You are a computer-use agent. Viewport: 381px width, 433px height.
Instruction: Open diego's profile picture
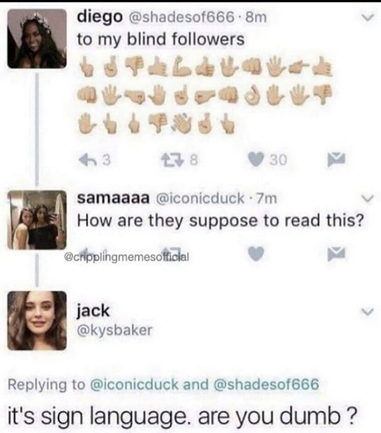pos(37,38)
